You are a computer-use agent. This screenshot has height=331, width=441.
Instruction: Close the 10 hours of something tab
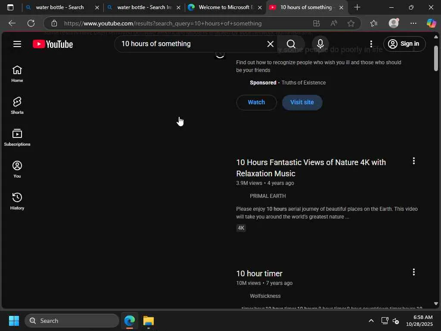341,8
